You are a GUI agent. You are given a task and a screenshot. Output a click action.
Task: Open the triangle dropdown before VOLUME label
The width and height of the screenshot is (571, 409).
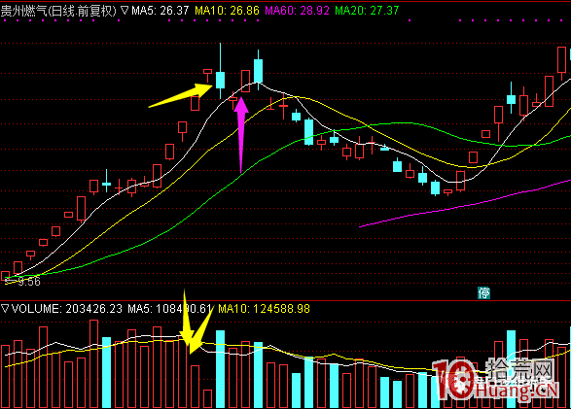(x=5, y=309)
